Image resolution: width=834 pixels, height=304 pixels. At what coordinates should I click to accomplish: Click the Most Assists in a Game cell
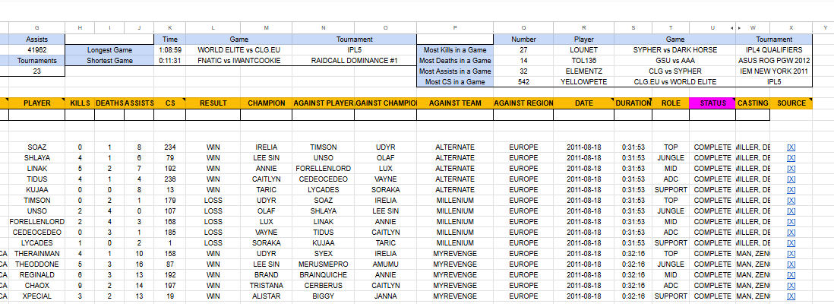coord(455,71)
